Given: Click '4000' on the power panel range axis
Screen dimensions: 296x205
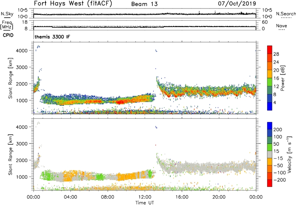Looking at the screenshot, I should point(22,51).
